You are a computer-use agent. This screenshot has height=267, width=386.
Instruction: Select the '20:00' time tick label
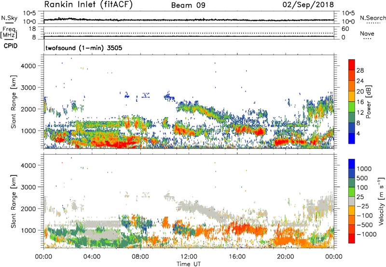pyautogui.click(x=285, y=257)
